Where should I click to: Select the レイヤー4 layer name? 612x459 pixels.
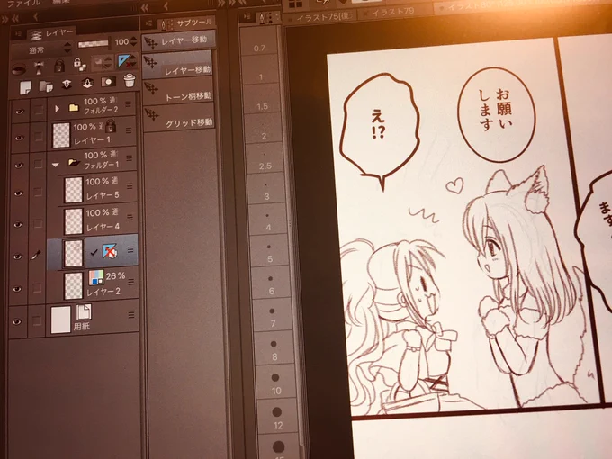tap(103, 227)
